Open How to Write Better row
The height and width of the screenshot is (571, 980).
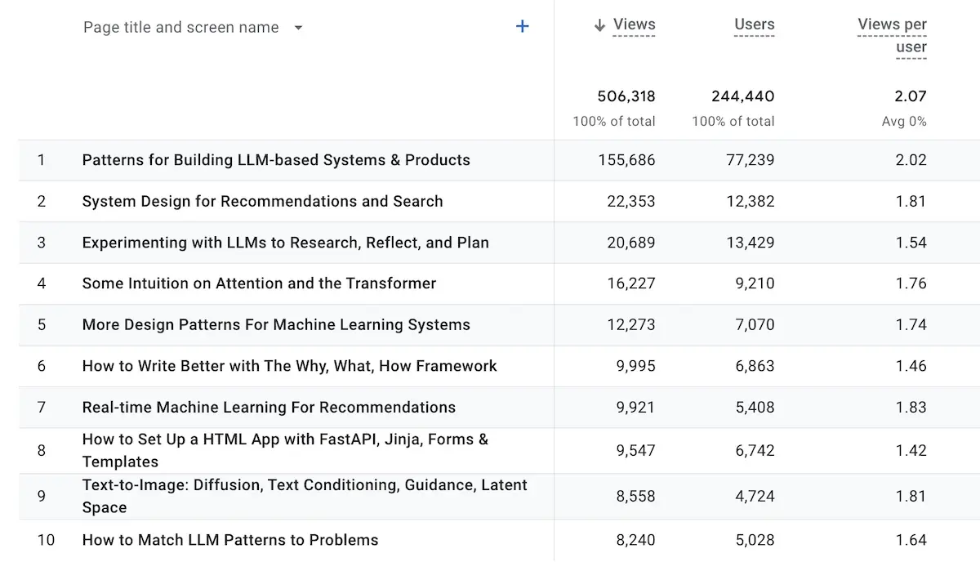click(289, 366)
